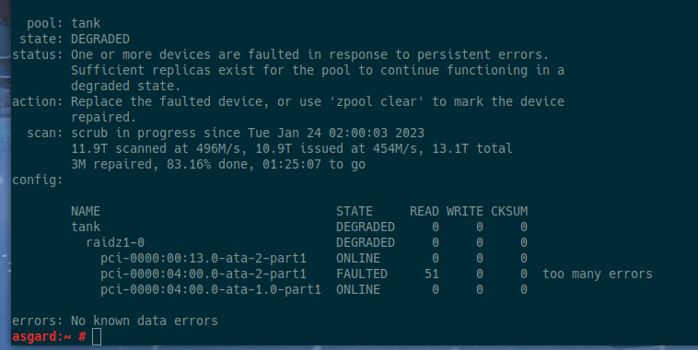This screenshot has height=350, width=698.
Task: Click the too many errors message
Action: 598,274
